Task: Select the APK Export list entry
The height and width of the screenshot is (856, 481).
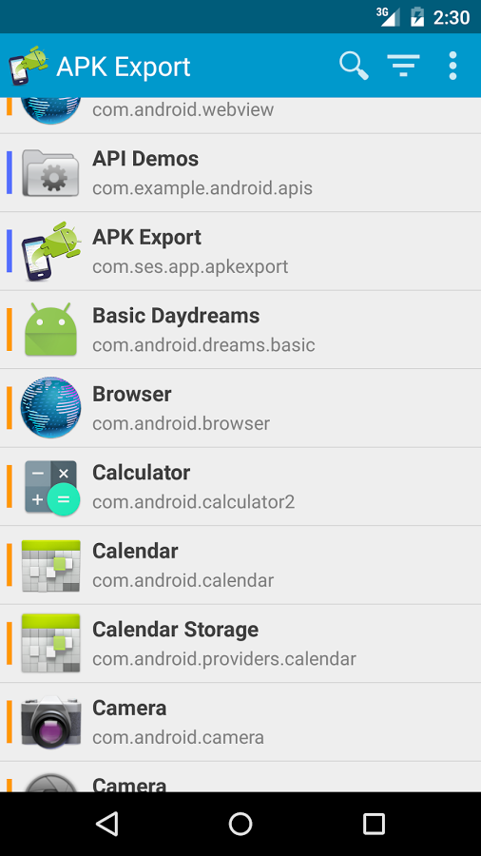Action: 240,251
